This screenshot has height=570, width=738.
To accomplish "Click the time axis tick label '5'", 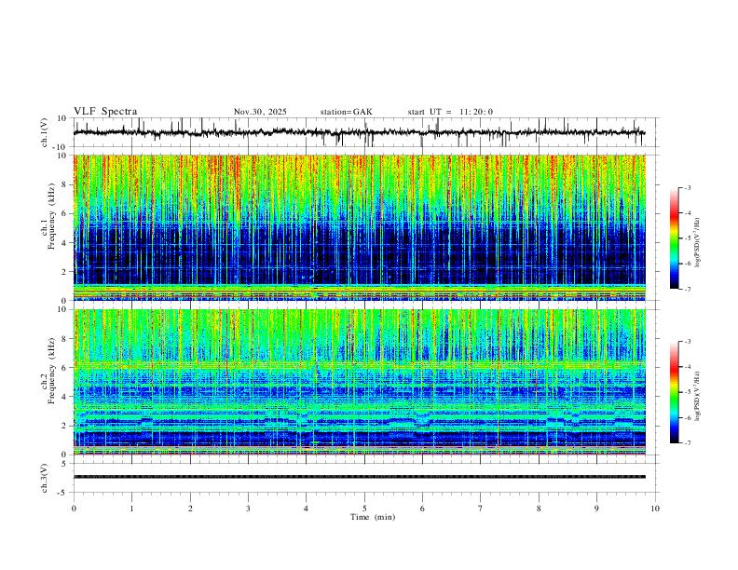I will click(x=364, y=509).
